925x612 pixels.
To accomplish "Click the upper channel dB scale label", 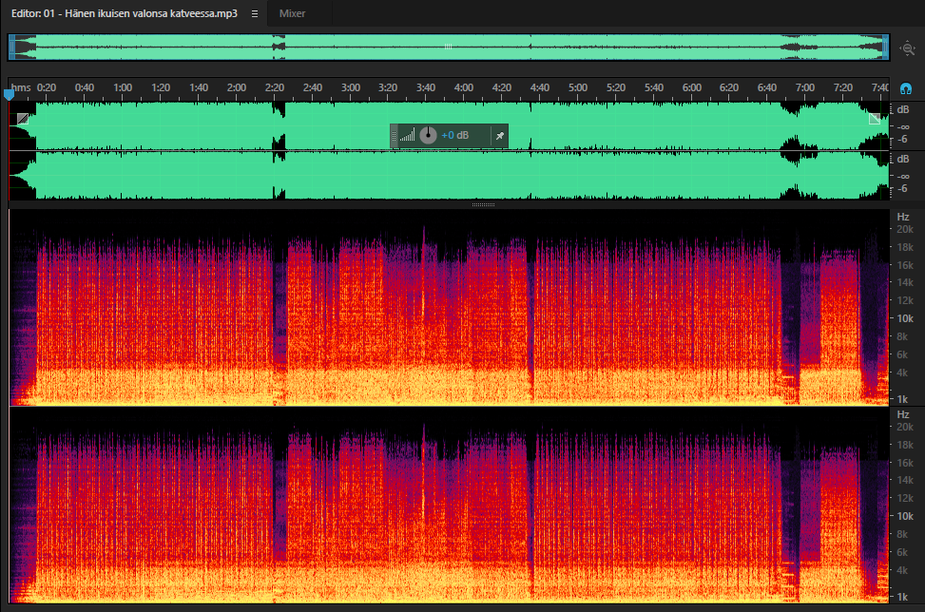I will pyautogui.click(x=903, y=109).
